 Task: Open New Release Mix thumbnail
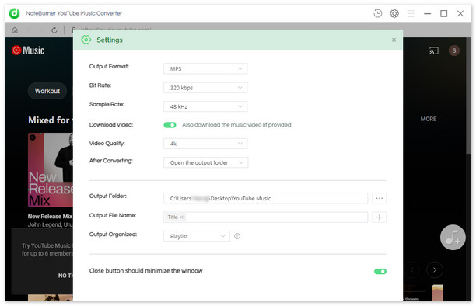pyautogui.click(x=51, y=170)
